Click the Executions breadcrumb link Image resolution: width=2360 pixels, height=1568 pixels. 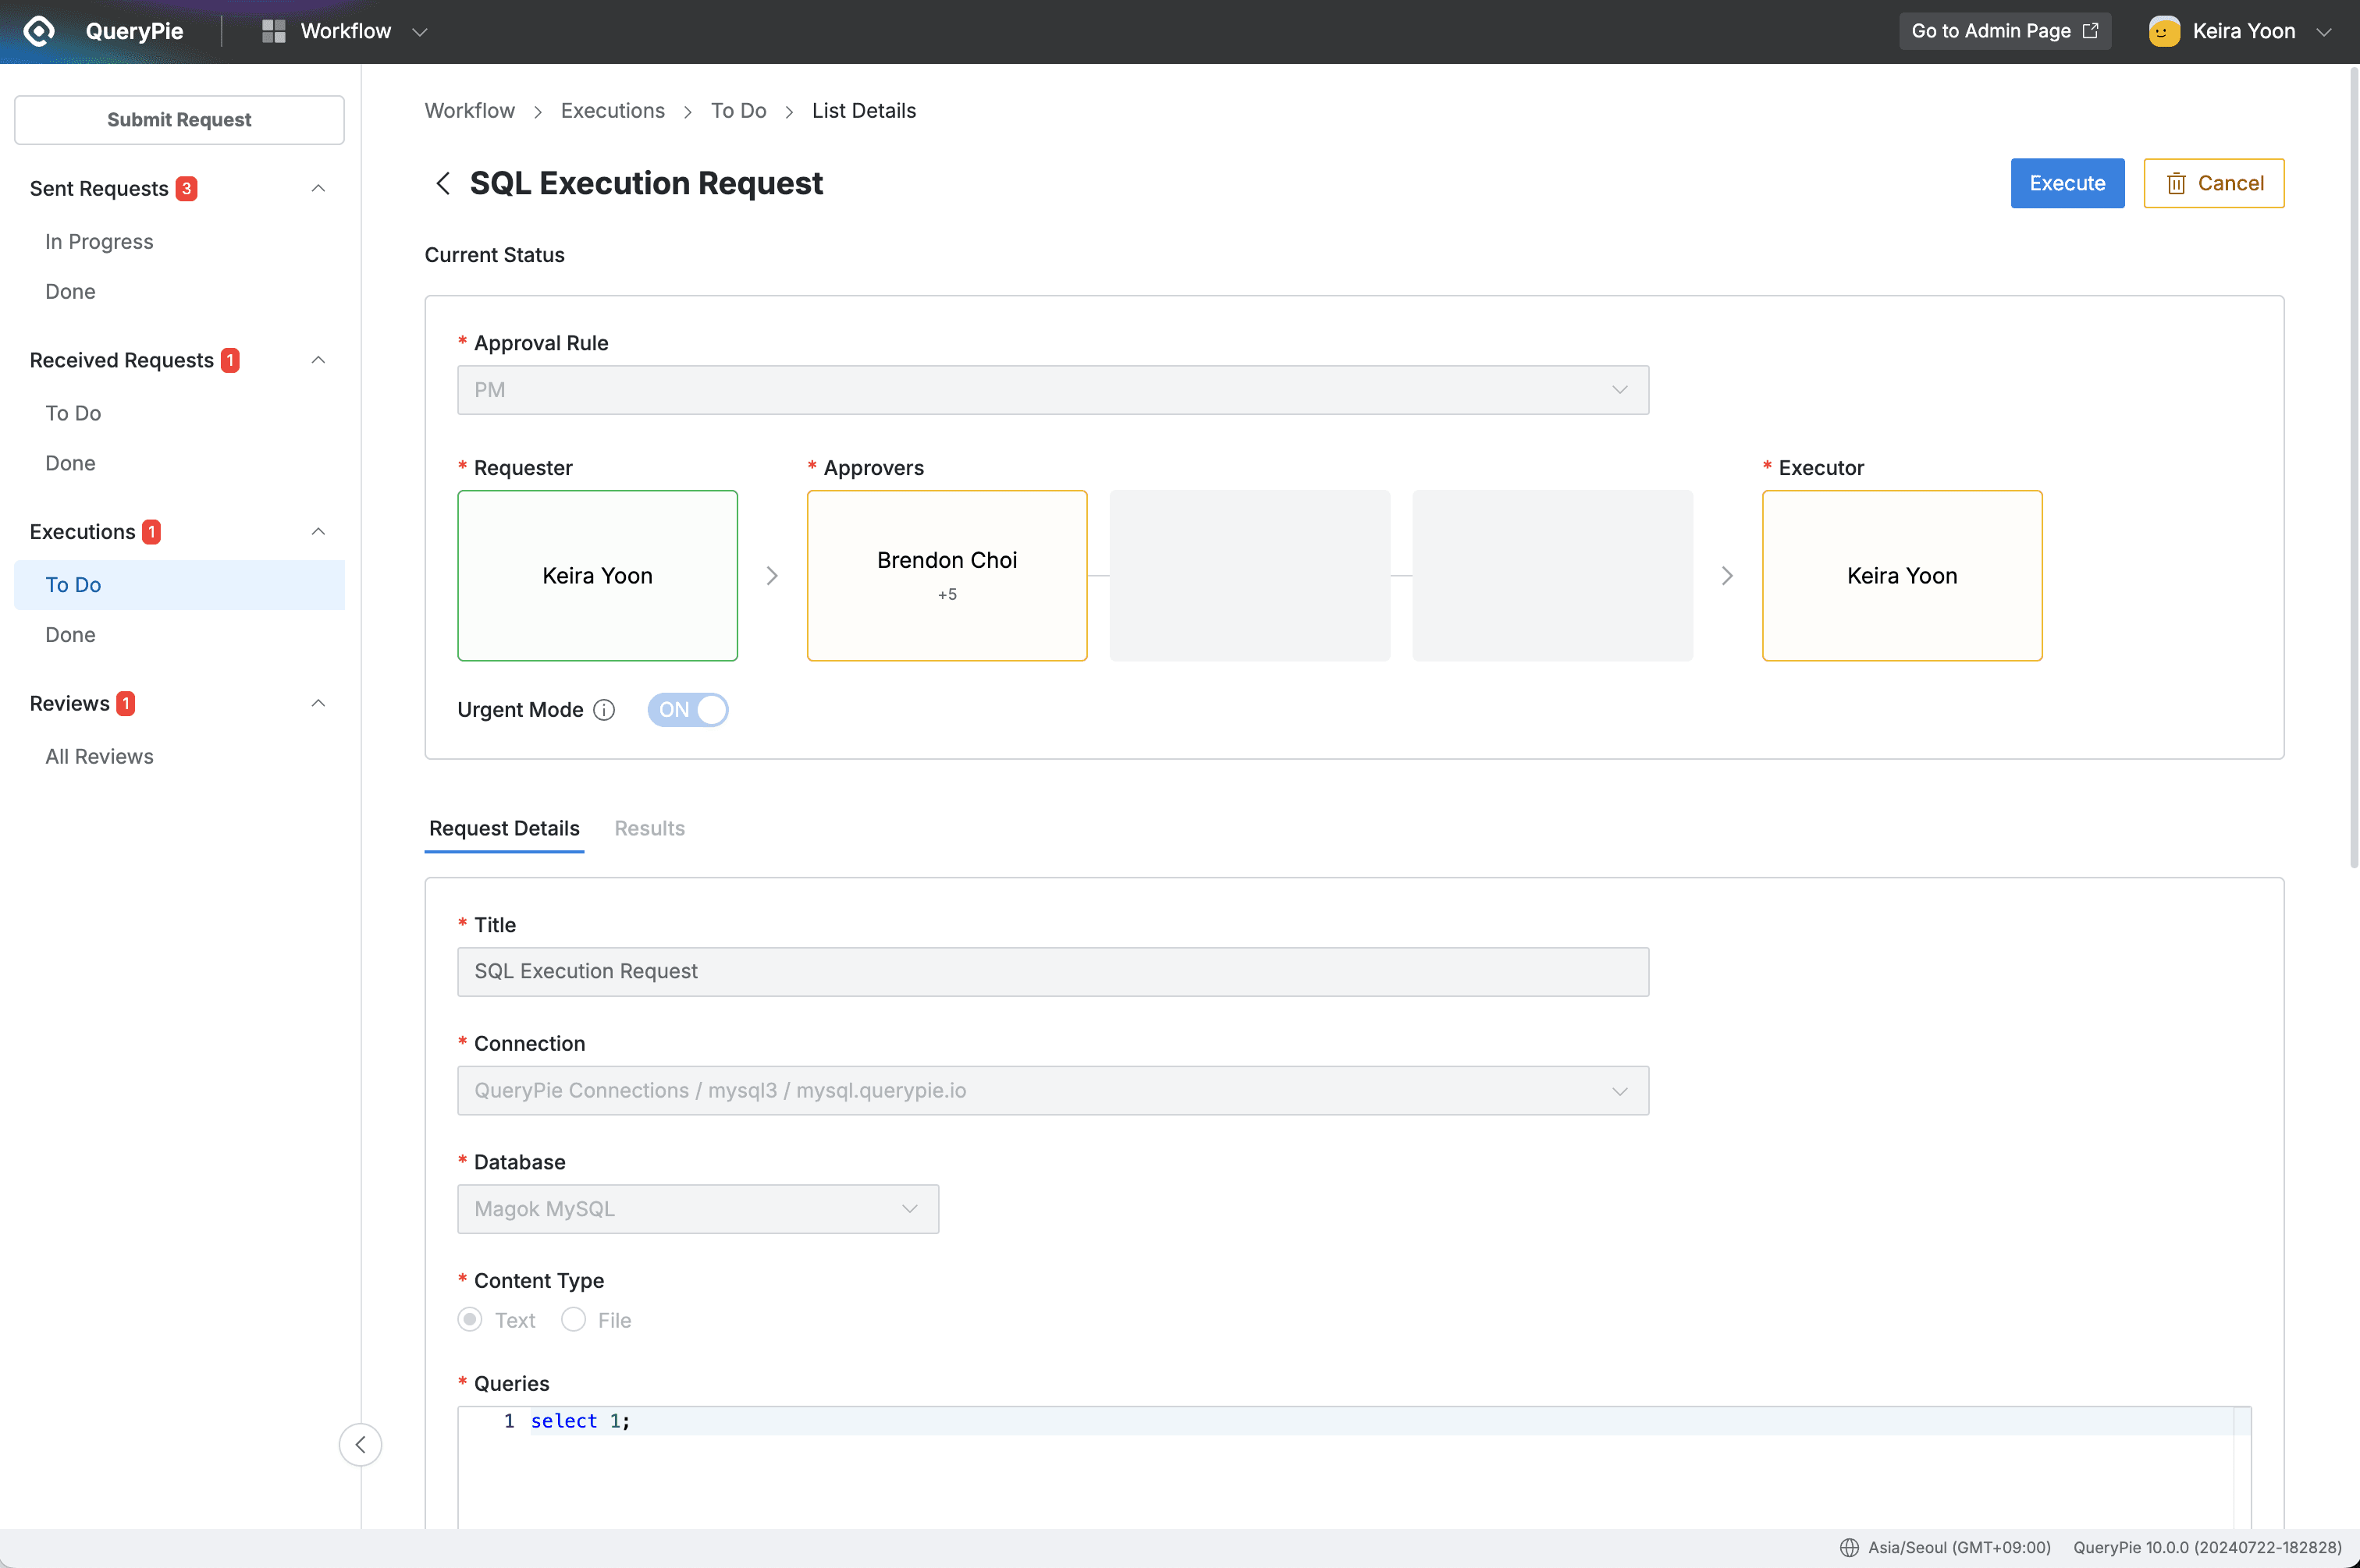pyautogui.click(x=613, y=110)
